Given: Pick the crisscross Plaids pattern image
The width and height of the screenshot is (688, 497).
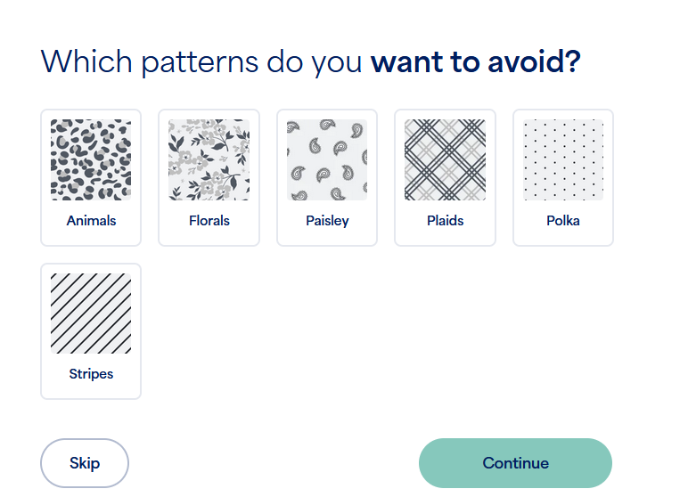Looking at the screenshot, I should (x=445, y=159).
